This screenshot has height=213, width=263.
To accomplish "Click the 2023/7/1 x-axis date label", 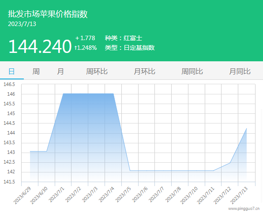I will tap(56, 194).
